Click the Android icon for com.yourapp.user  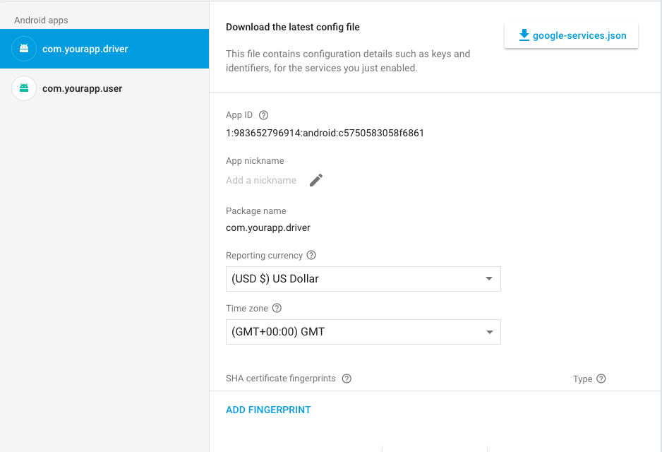coord(24,88)
